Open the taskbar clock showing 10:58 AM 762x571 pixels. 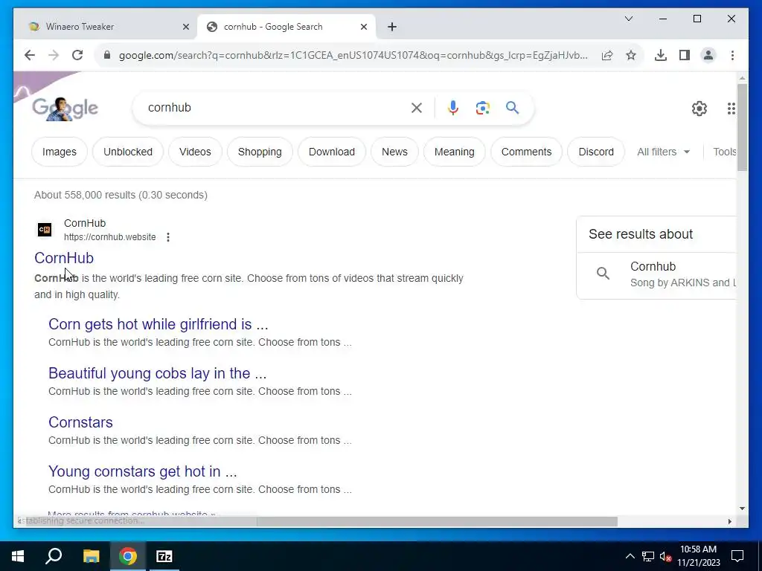point(698,556)
